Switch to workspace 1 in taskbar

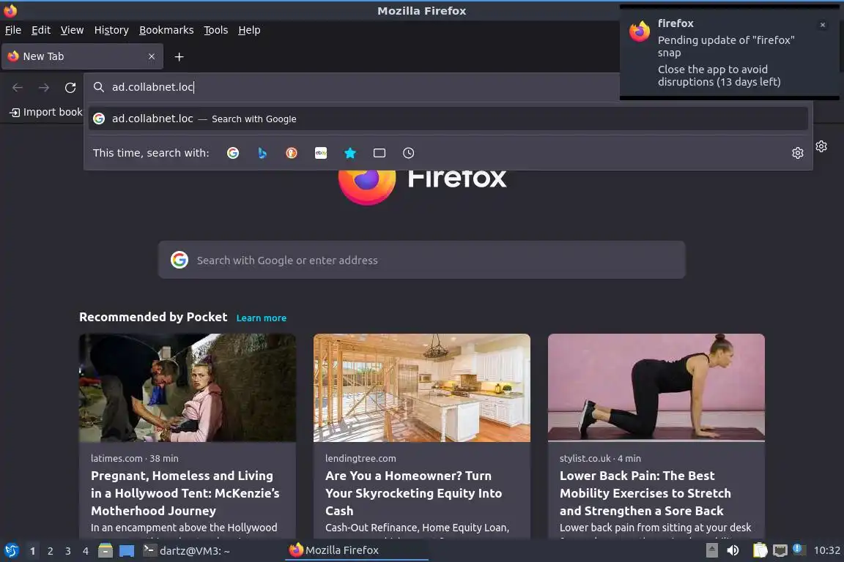(32, 551)
